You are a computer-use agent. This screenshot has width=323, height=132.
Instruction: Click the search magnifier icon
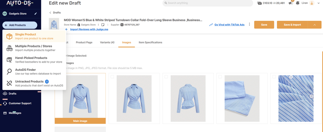click(165, 3)
